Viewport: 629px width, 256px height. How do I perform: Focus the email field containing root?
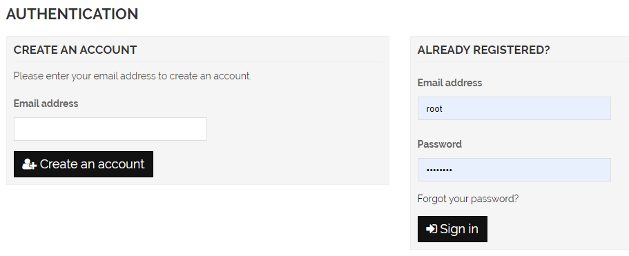click(514, 108)
